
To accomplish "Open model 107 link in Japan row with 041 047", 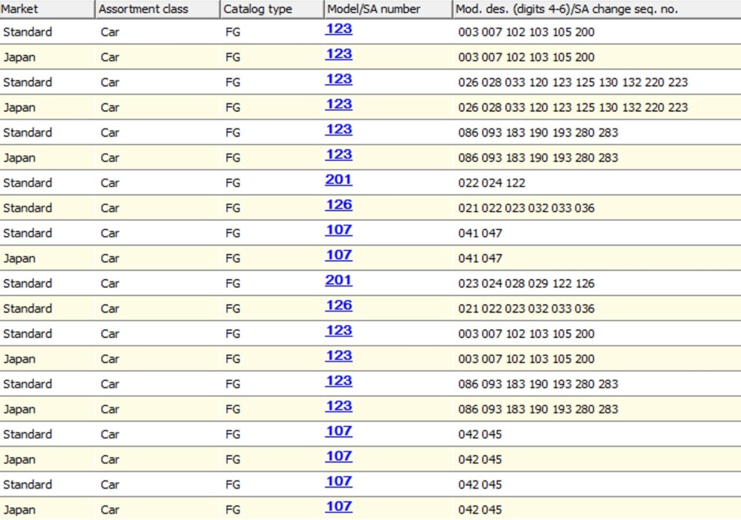I will [339, 255].
